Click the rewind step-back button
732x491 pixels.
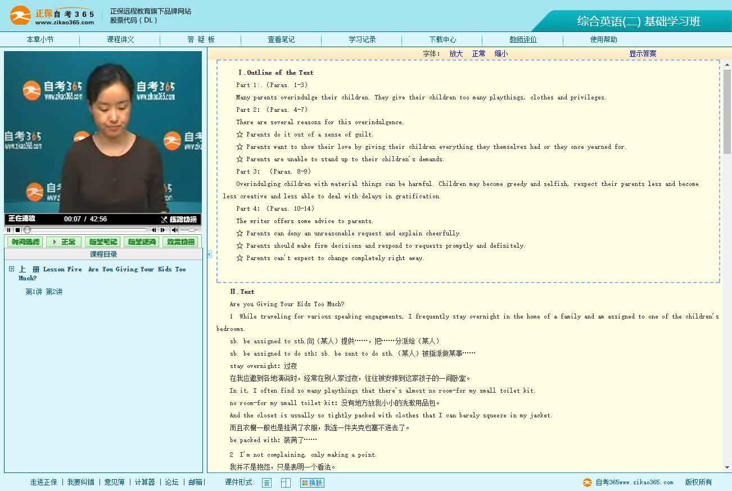tap(153, 230)
